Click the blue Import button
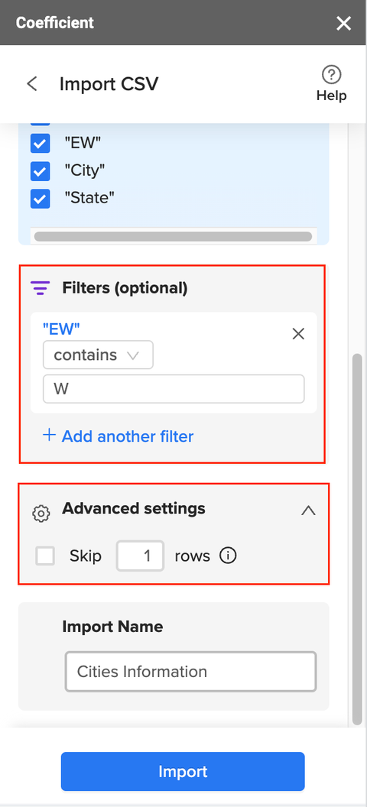This screenshot has width=367, height=807. click(183, 771)
